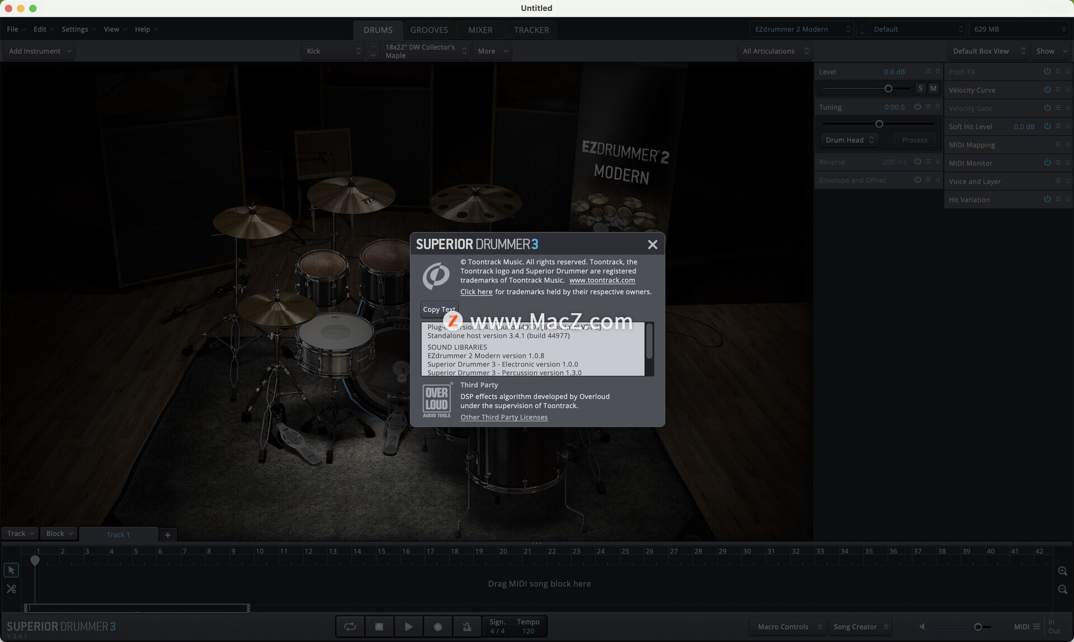Open the Reverse section menu icon
The width and height of the screenshot is (1074, 642).
[x=929, y=162]
